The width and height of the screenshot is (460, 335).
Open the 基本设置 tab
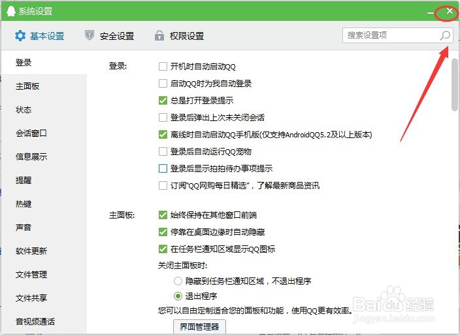tap(40, 36)
